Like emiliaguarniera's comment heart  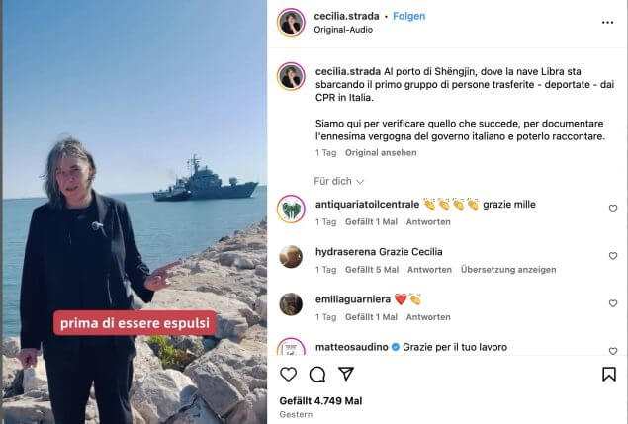click(x=613, y=303)
